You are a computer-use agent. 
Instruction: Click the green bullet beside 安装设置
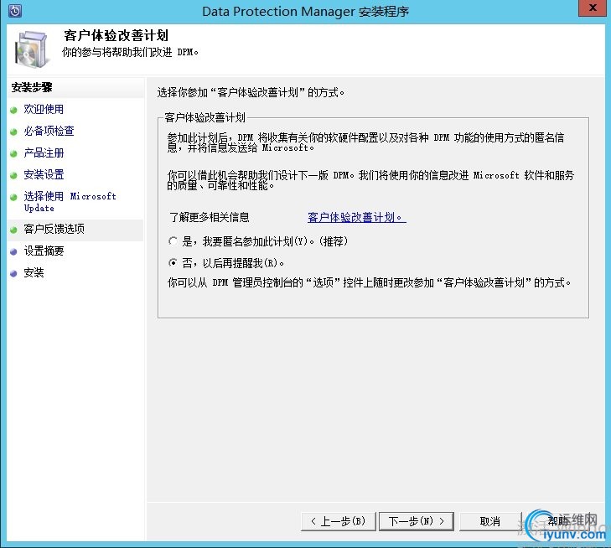[x=13, y=176]
